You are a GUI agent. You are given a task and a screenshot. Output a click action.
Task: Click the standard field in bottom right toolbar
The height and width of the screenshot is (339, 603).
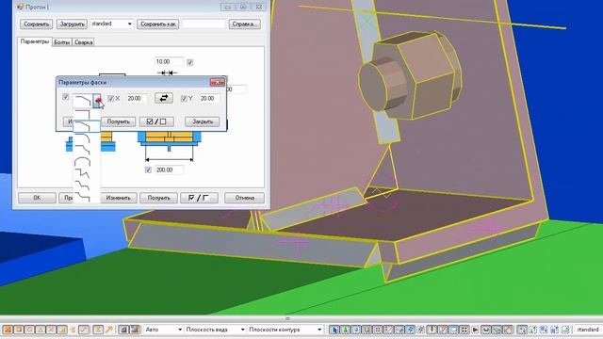point(588,330)
